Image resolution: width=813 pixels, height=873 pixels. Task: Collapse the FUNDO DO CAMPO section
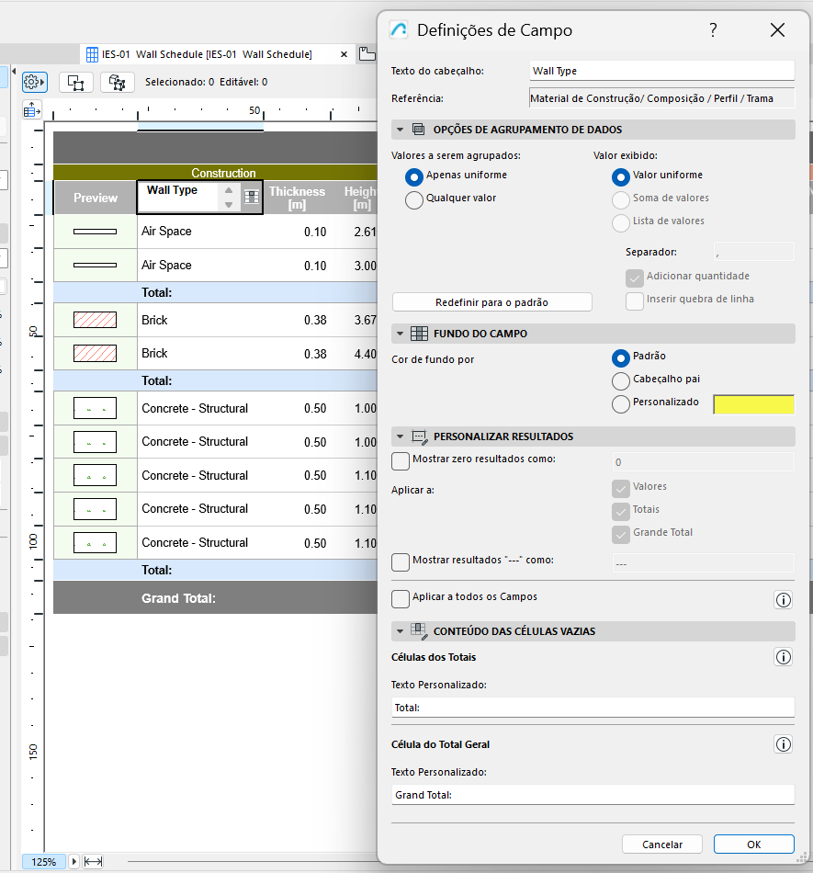coord(399,333)
